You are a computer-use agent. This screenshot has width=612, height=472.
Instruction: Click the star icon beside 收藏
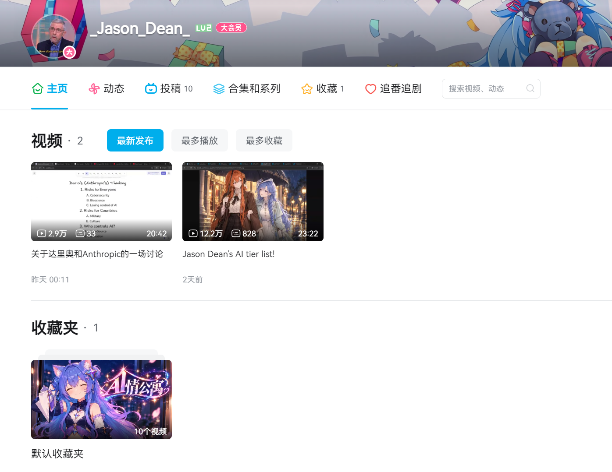307,89
